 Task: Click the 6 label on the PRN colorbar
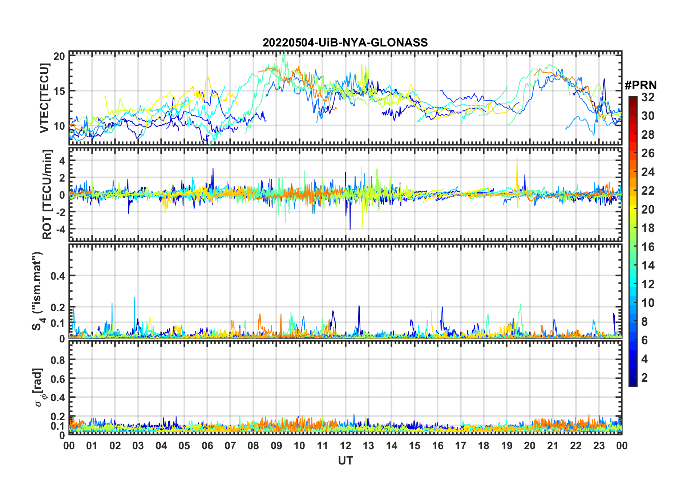(644, 340)
